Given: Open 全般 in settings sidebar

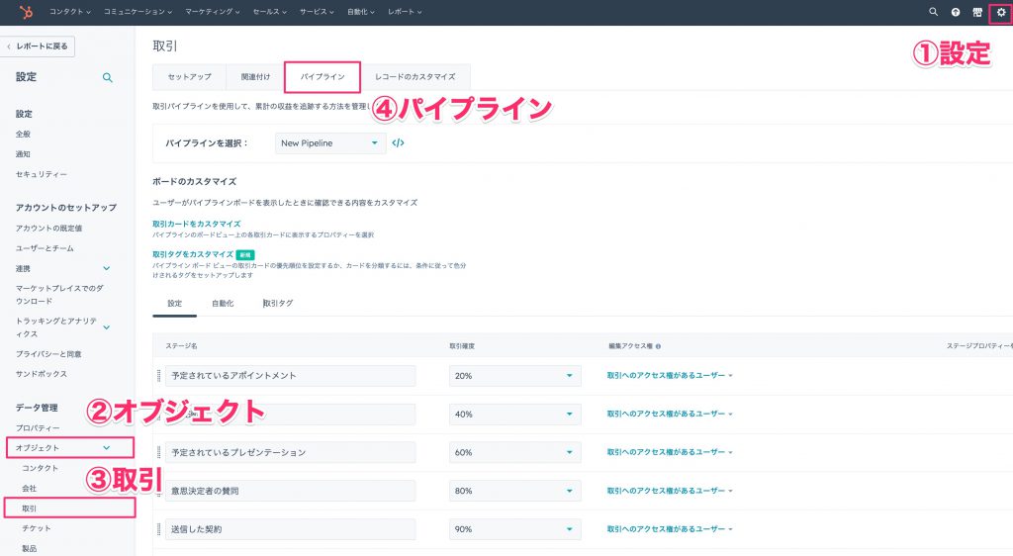Looking at the screenshot, I should [24, 135].
